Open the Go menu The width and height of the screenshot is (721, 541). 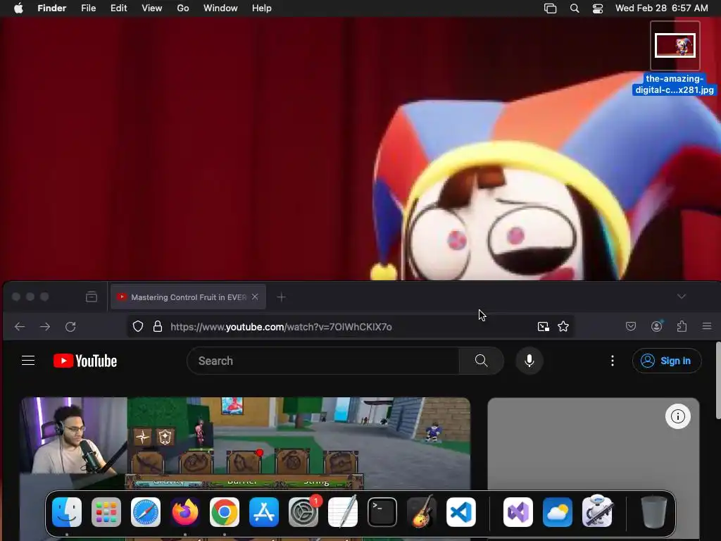point(183,8)
